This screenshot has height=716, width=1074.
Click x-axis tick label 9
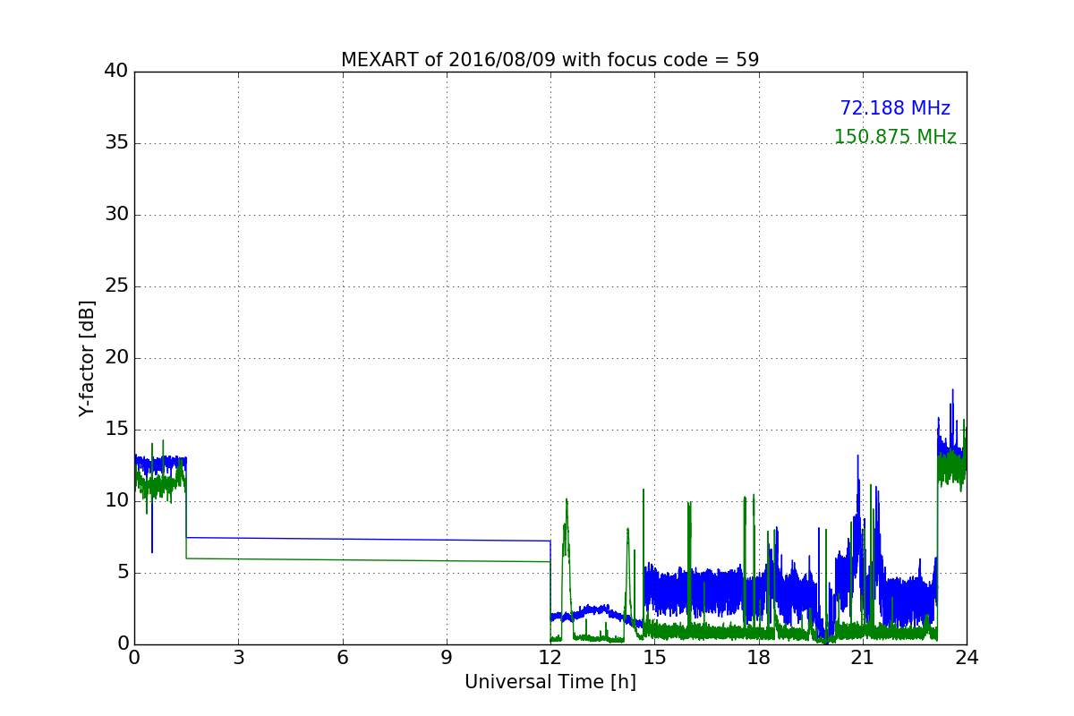[447, 658]
